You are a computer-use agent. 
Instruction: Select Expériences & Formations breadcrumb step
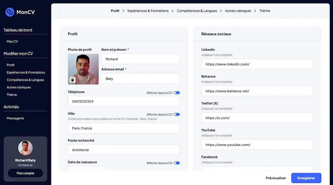148,11
